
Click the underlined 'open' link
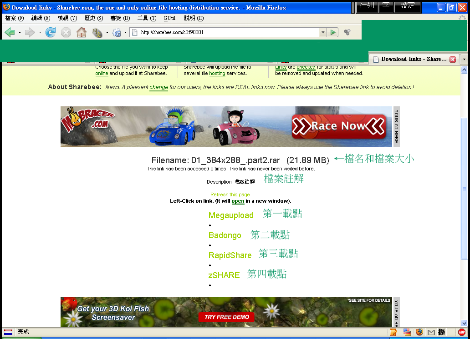[238, 201]
